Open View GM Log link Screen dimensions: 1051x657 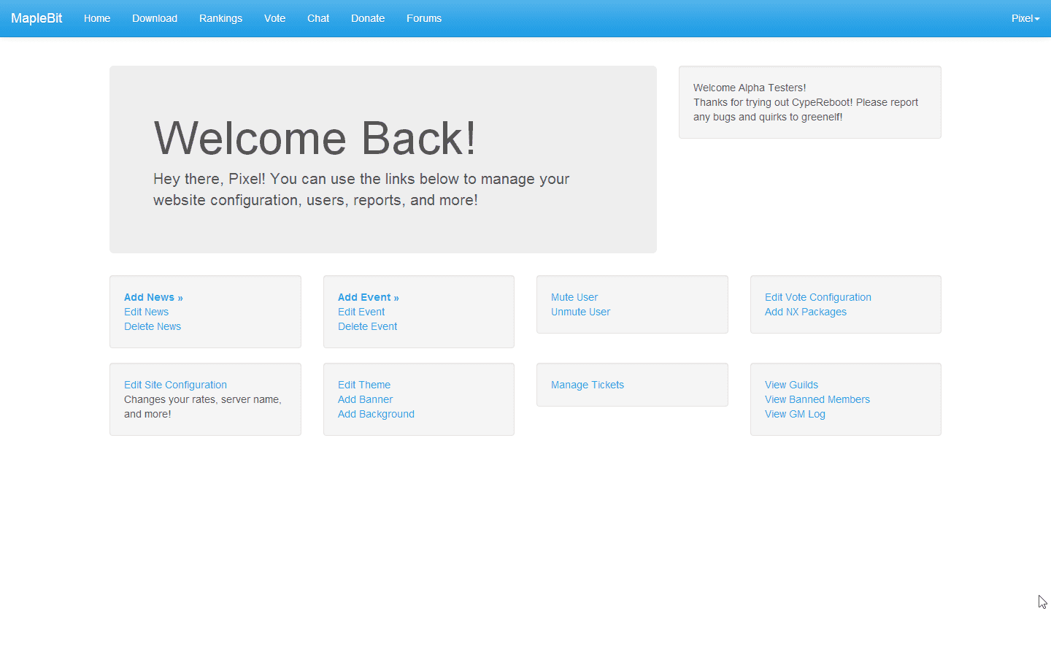(x=795, y=414)
